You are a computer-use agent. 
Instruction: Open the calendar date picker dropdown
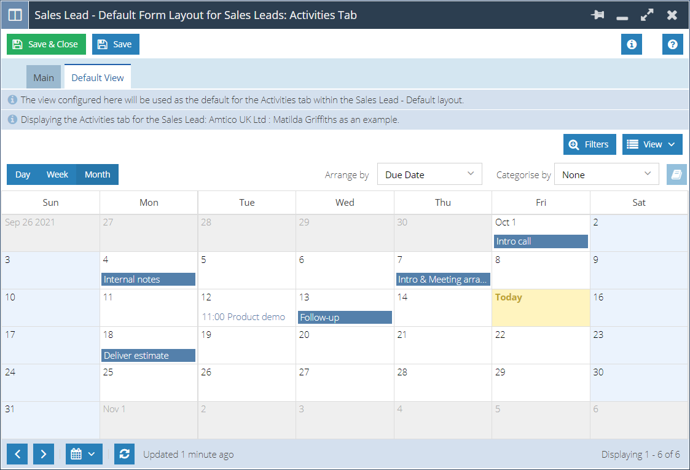[84, 454]
